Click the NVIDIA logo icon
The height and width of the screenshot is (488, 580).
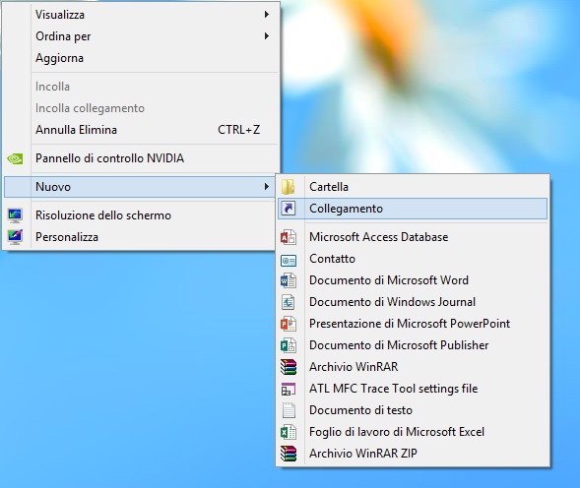15,158
